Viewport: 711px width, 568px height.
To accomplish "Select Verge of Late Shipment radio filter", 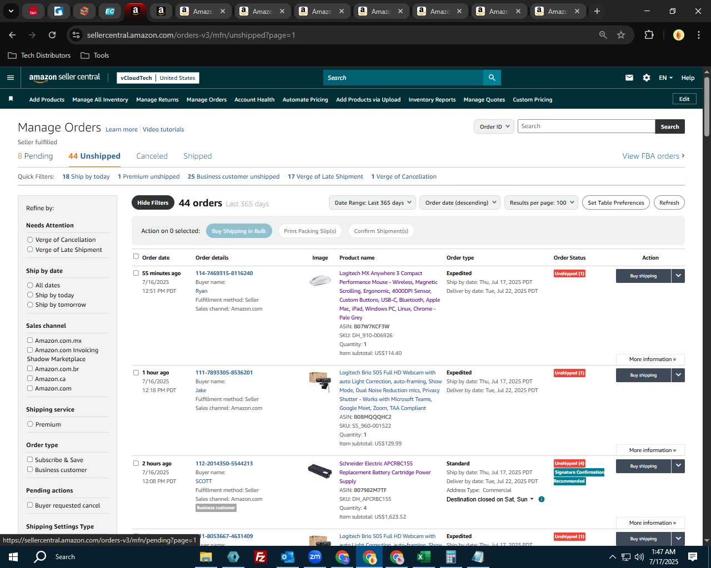I will 30,250.
